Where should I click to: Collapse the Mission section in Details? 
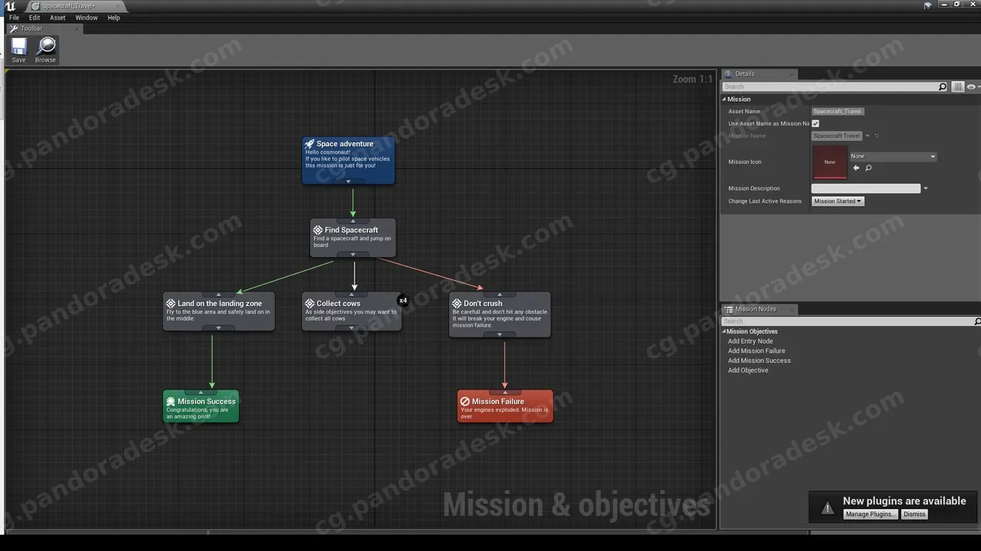[723, 99]
